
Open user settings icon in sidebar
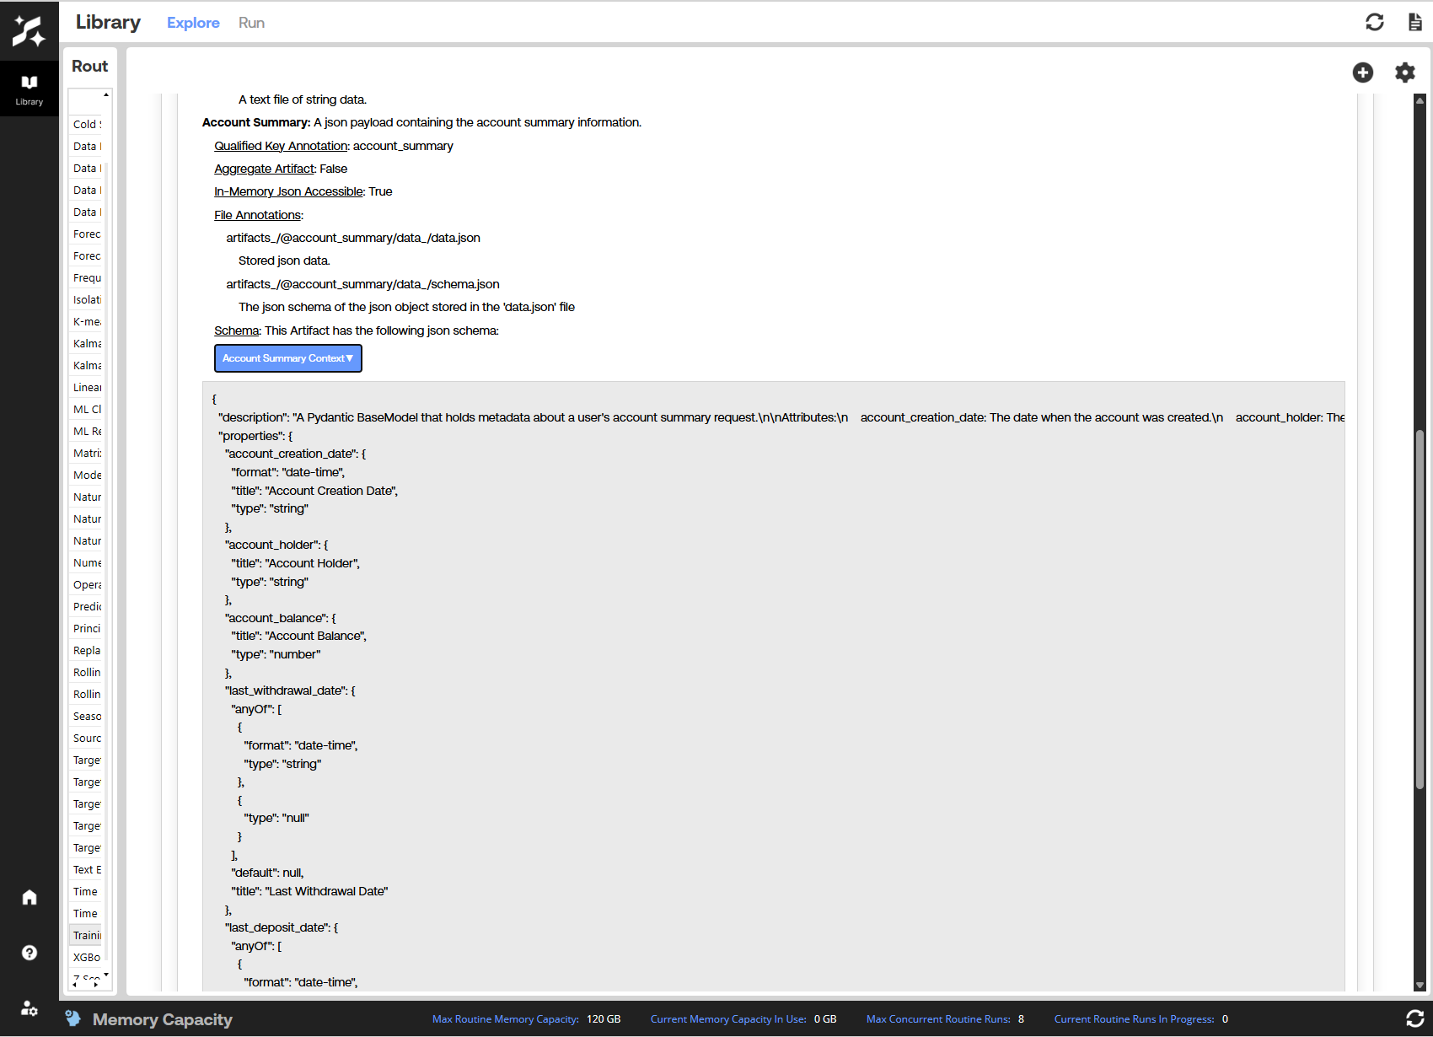[x=30, y=1008]
